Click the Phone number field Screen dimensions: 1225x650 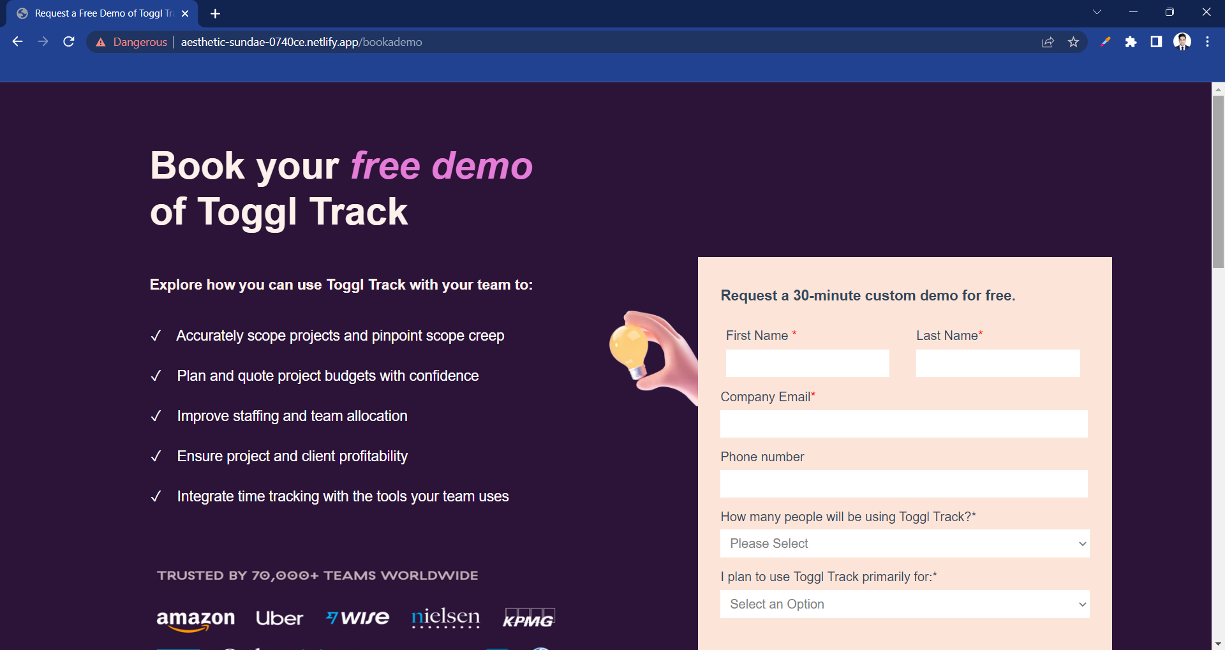click(904, 484)
